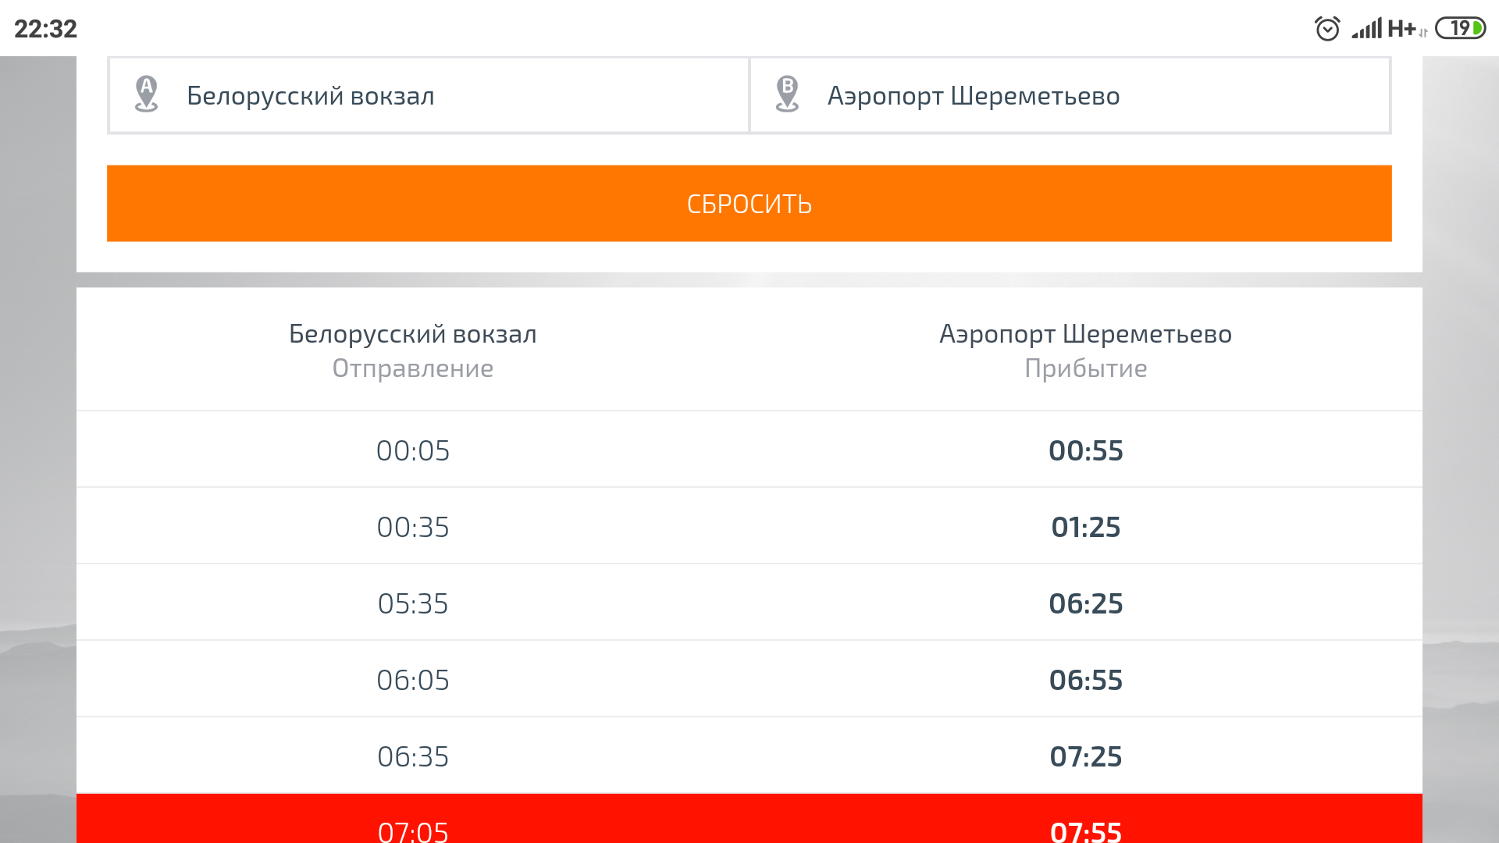Click the point B destination marker icon
1499x843 pixels.
pyautogui.click(x=787, y=94)
